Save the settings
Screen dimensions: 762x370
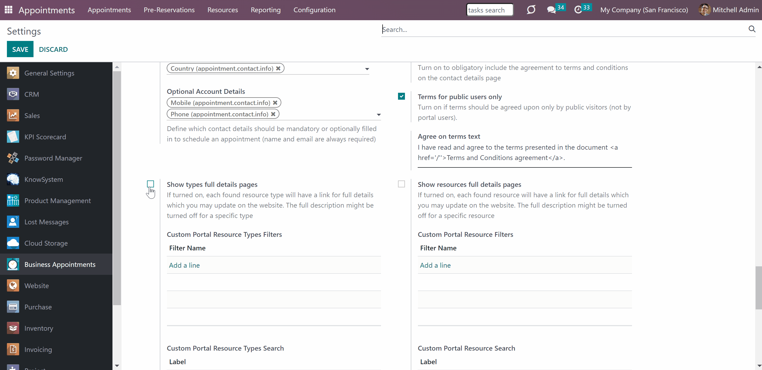tap(20, 49)
